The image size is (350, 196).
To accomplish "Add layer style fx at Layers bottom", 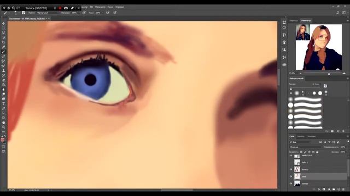I will 319,189.
